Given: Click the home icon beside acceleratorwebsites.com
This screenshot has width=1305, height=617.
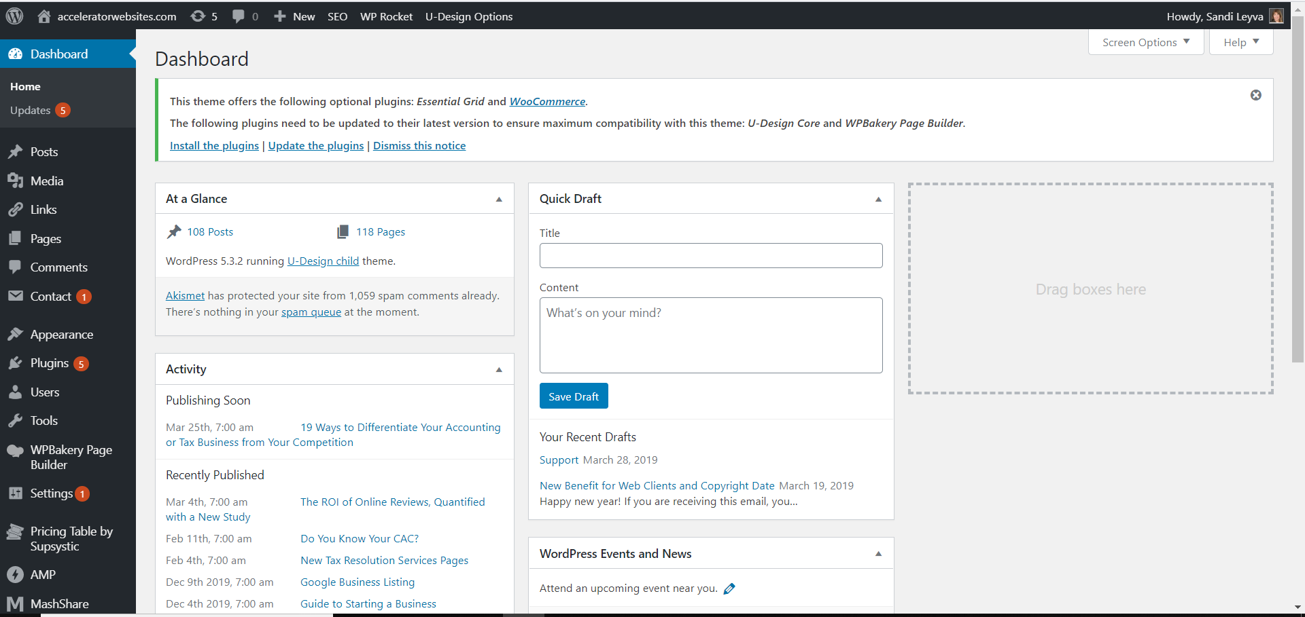Looking at the screenshot, I should click(44, 16).
